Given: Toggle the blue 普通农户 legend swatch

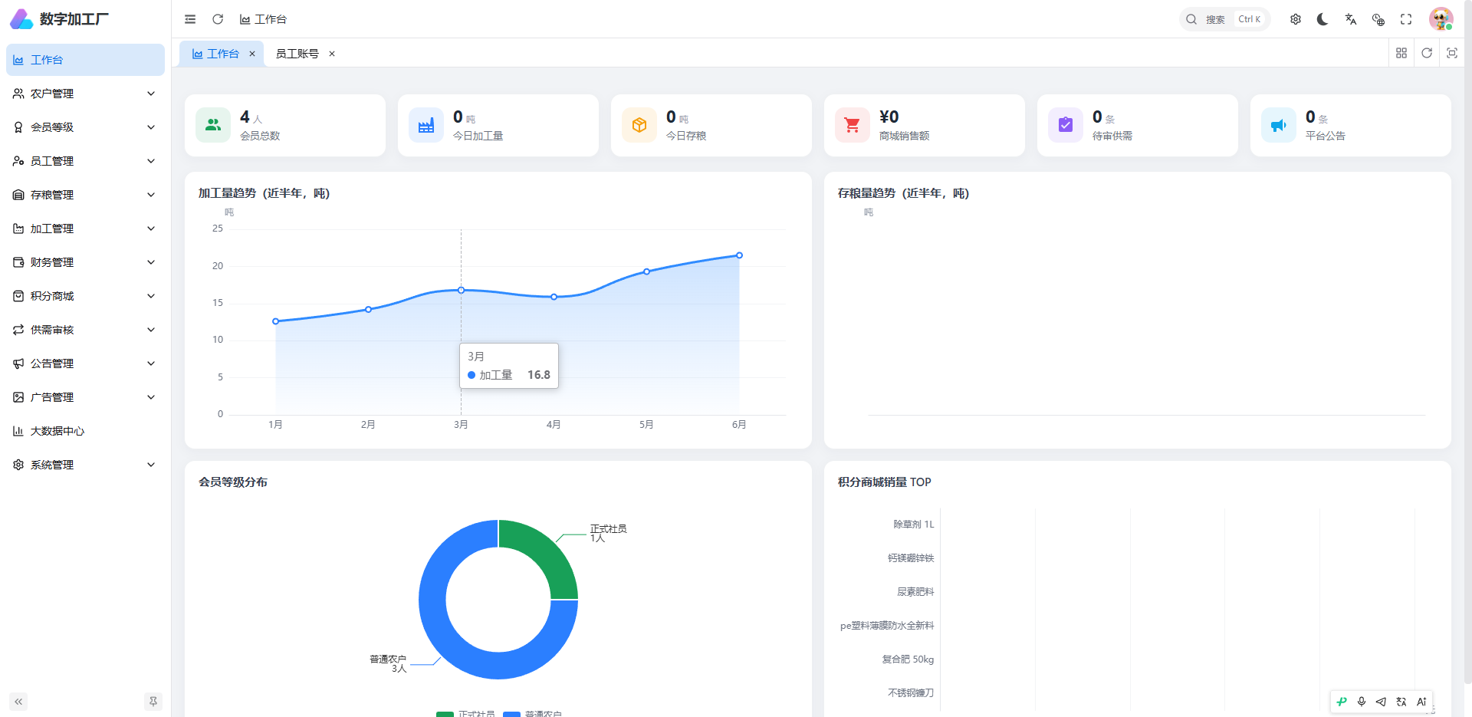Looking at the screenshot, I should [x=511, y=714].
